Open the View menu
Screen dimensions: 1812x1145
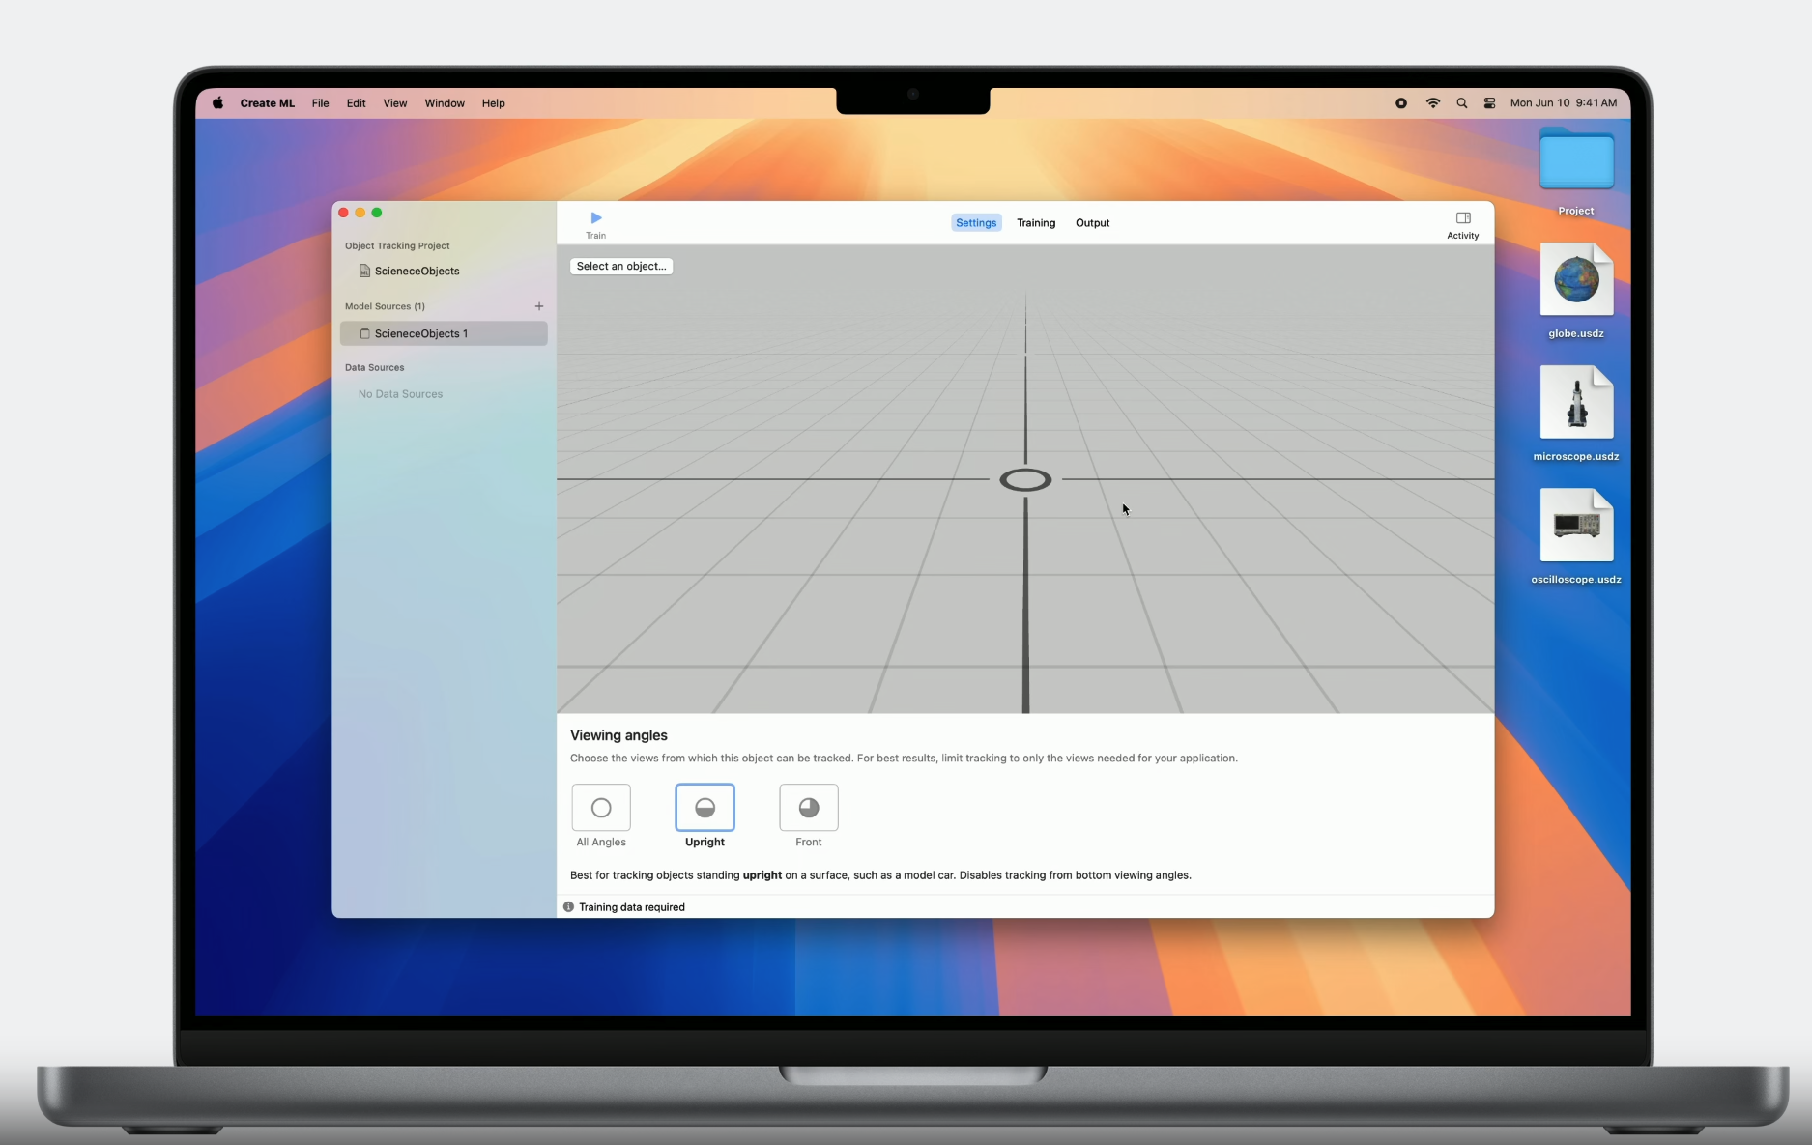pos(395,103)
